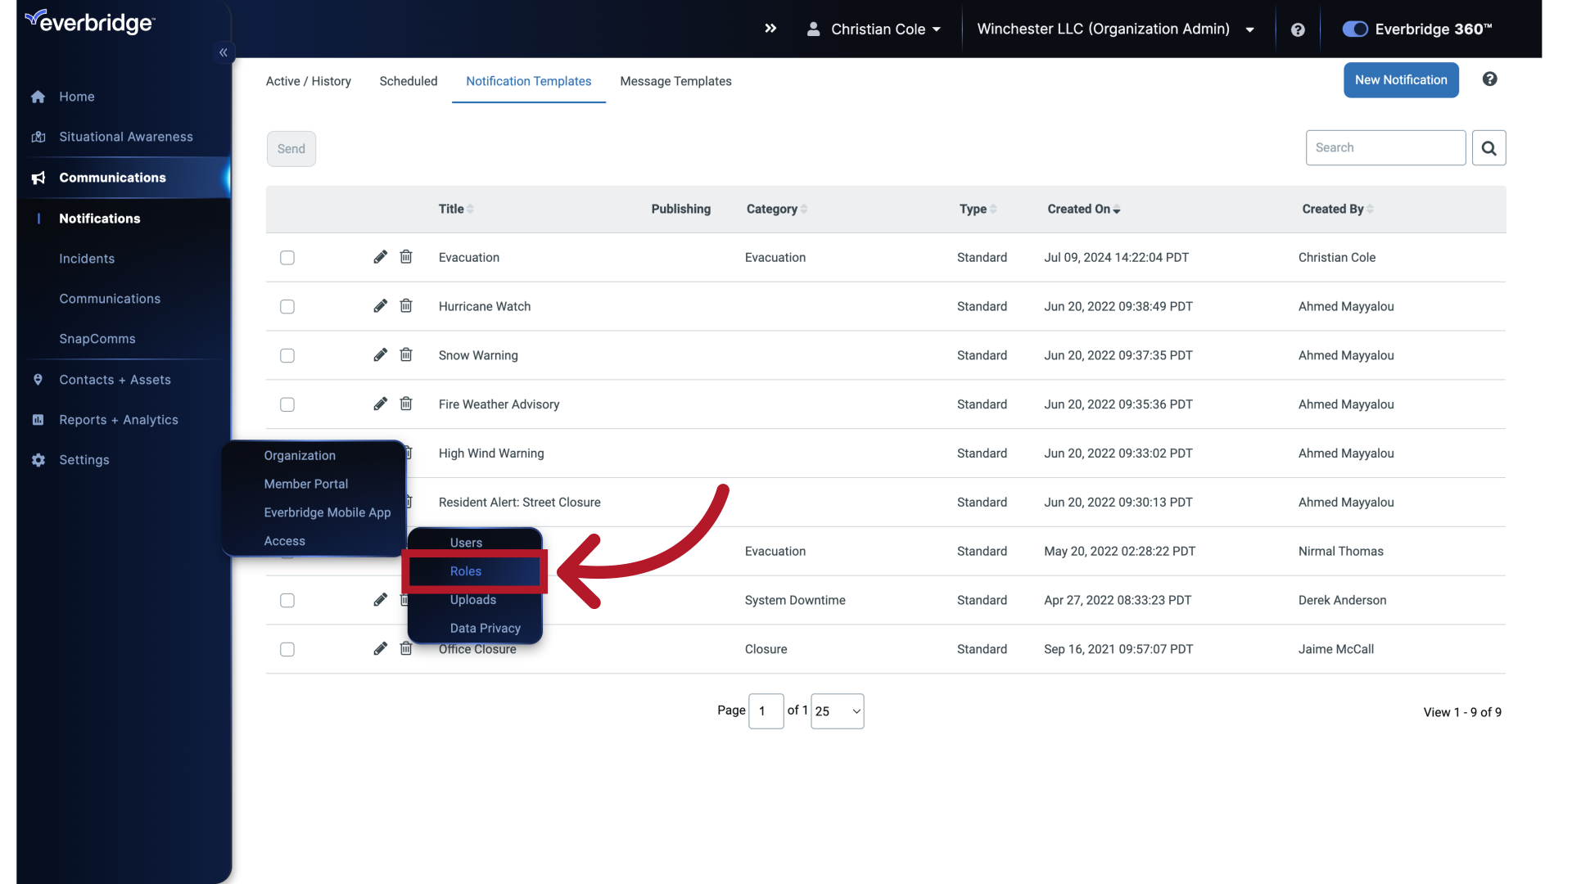Switch to the Message Templates tab

point(675,81)
